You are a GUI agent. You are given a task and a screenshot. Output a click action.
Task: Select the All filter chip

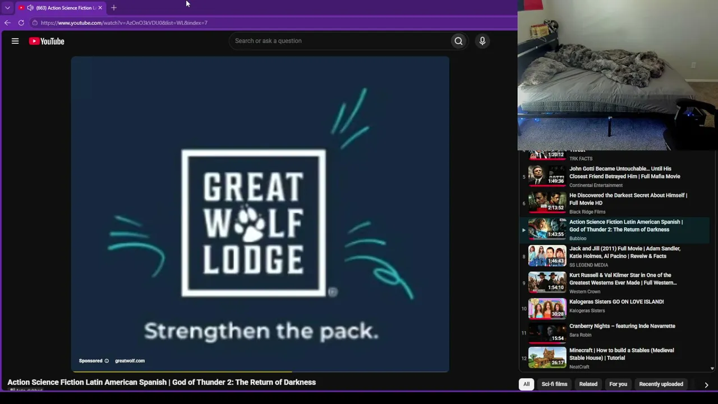click(526, 384)
